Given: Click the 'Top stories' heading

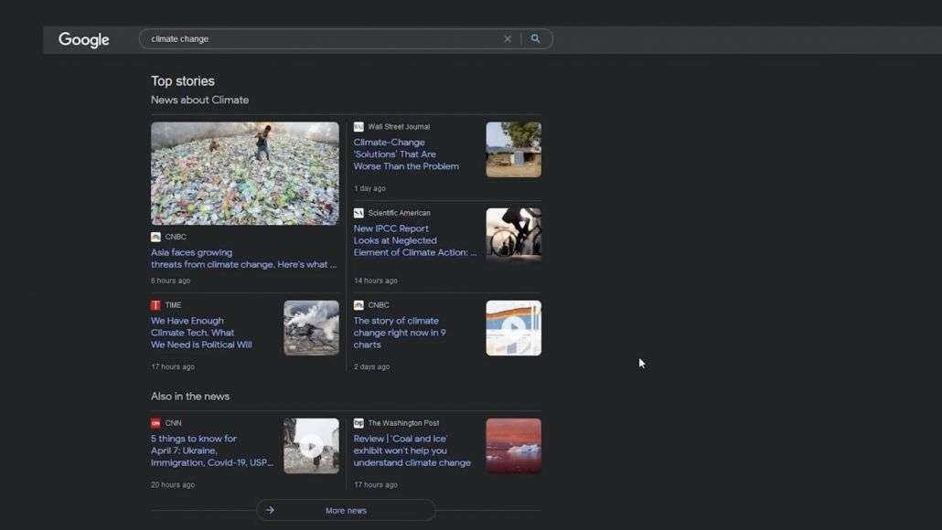Looking at the screenshot, I should coord(183,81).
